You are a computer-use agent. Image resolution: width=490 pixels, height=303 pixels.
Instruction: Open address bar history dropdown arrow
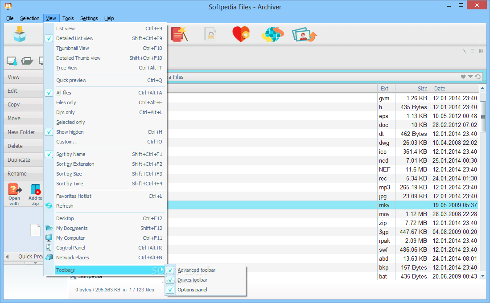coord(470,77)
